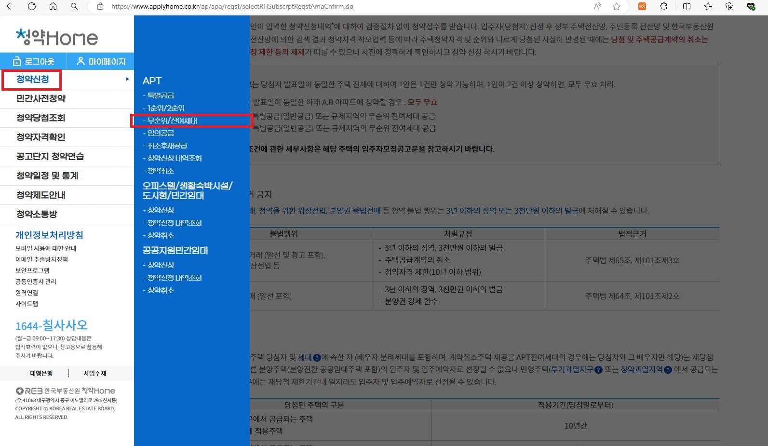The height and width of the screenshot is (446, 768).
Task: Toggle split screen icon
Action: 687,6
